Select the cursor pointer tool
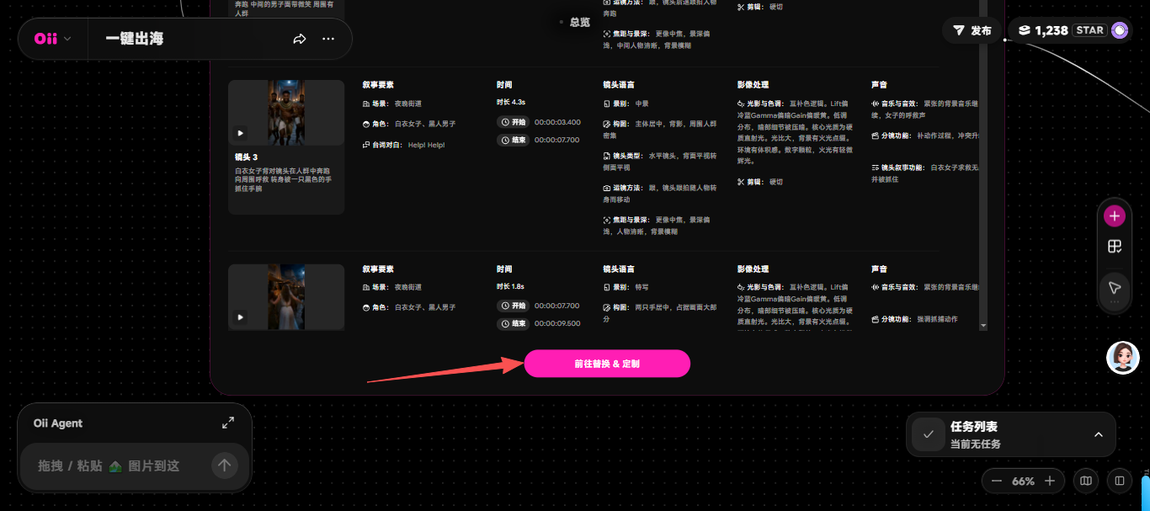The width and height of the screenshot is (1150, 511). [1115, 287]
